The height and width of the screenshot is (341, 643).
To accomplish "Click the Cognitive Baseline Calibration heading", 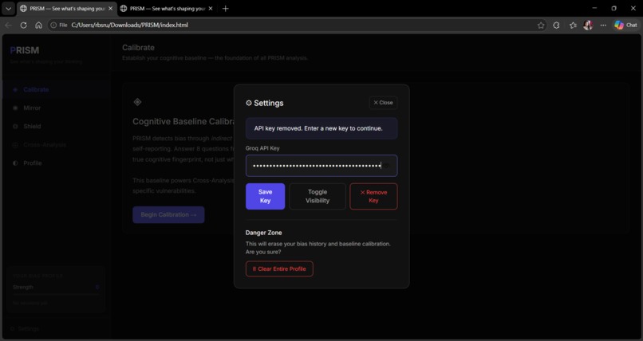I will 183,122.
